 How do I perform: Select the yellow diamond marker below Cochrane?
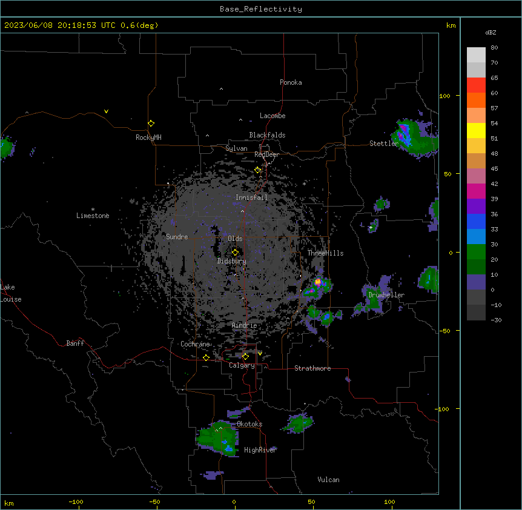click(206, 357)
